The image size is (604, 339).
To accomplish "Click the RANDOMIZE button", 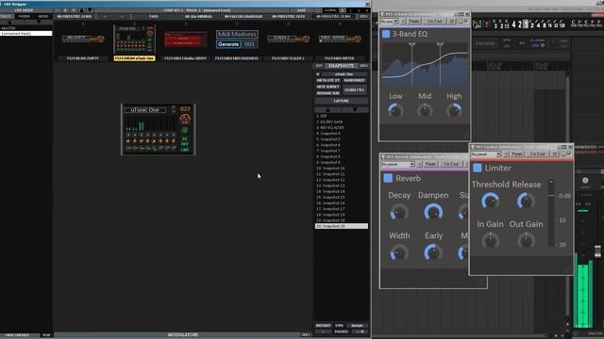I will [x=355, y=80].
